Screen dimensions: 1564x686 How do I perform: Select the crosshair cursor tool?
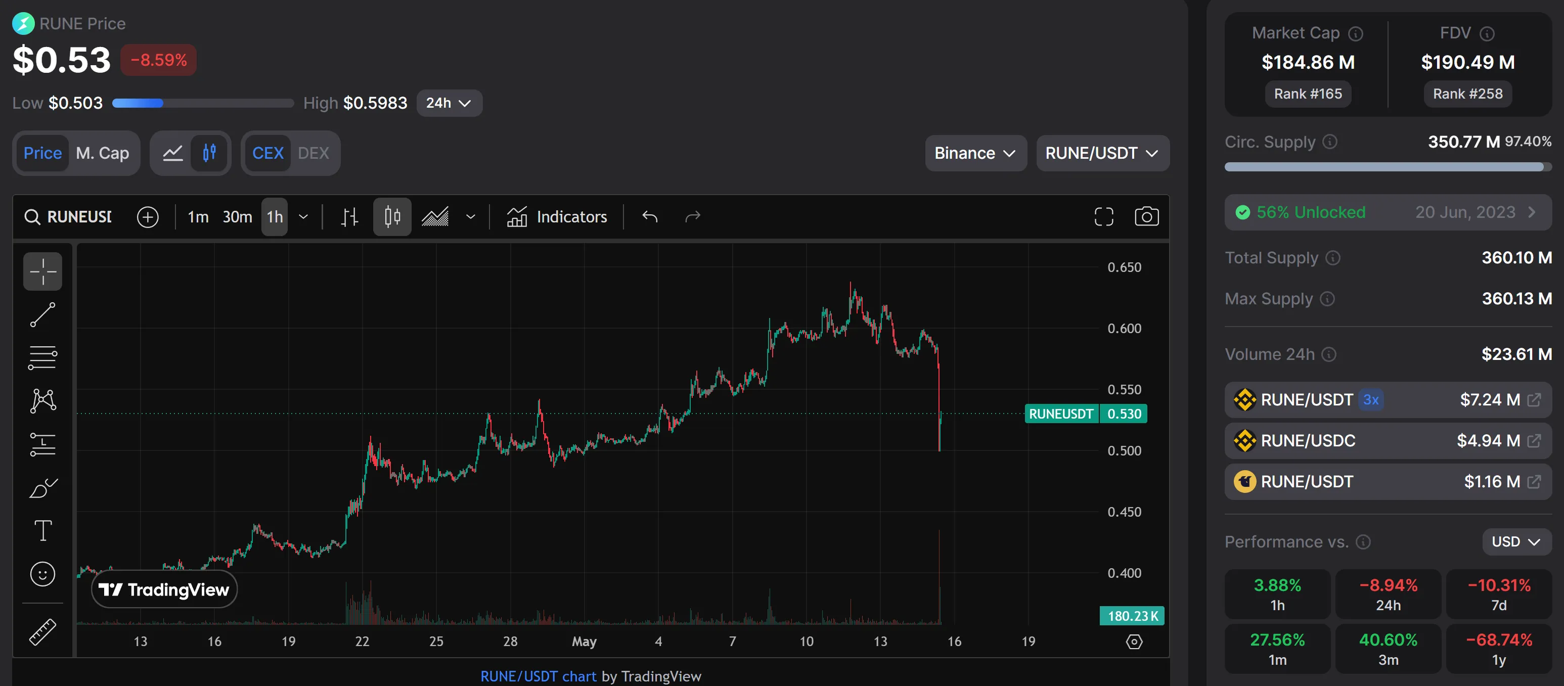click(42, 271)
